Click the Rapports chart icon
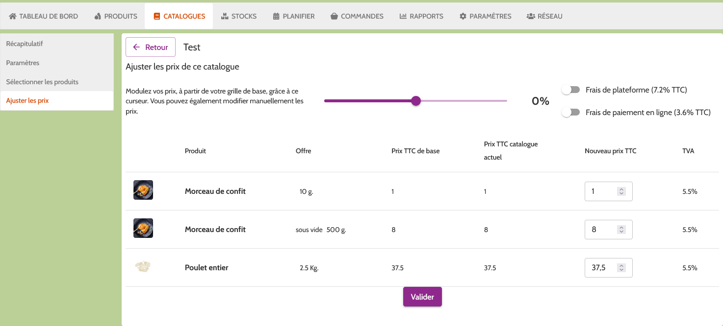This screenshot has height=326, width=723. (x=403, y=16)
